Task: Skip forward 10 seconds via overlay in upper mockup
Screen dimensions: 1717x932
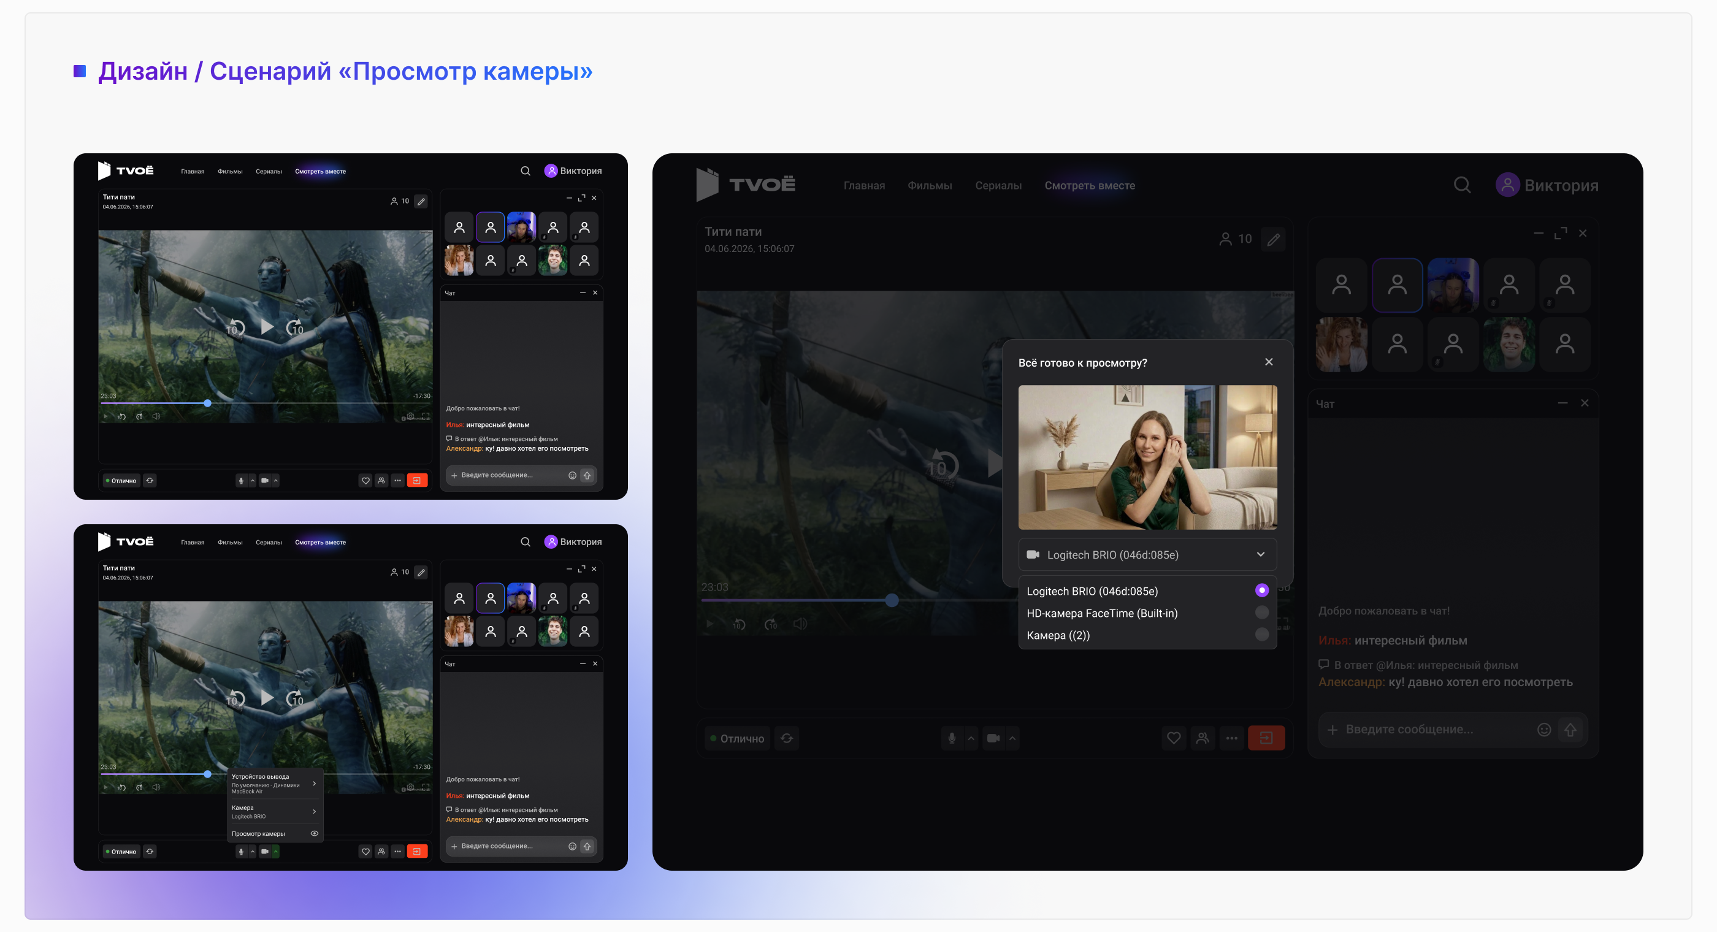Action: click(x=296, y=327)
